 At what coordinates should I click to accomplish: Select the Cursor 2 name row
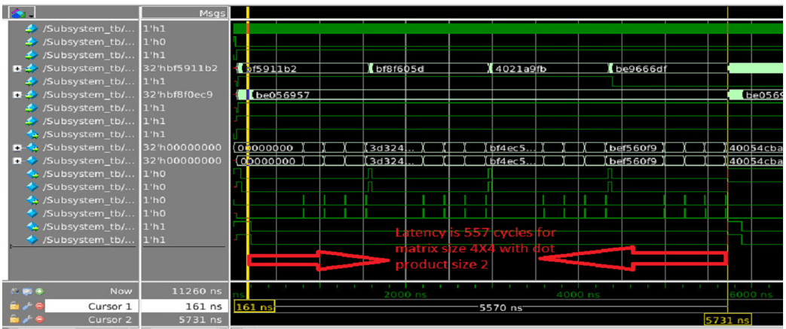tap(92, 319)
